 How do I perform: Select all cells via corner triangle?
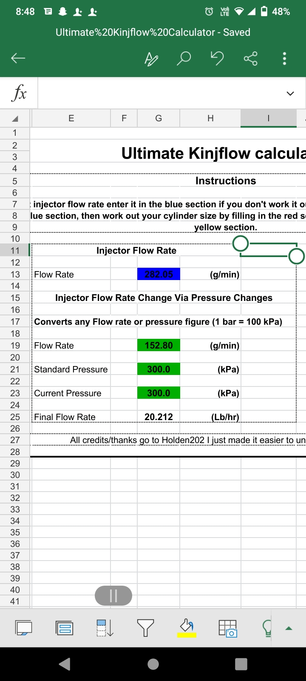pos(15,118)
